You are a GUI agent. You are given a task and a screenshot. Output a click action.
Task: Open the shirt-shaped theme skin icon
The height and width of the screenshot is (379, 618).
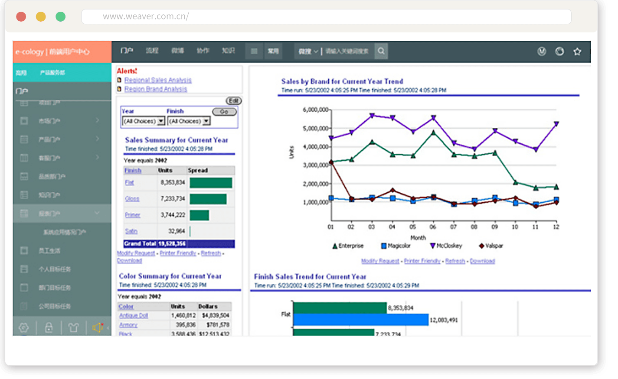pyautogui.click(x=73, y=328)
